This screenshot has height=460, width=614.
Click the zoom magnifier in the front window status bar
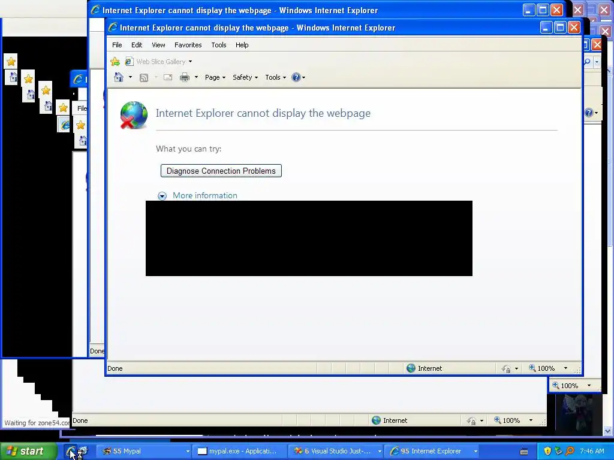point(532,368)
